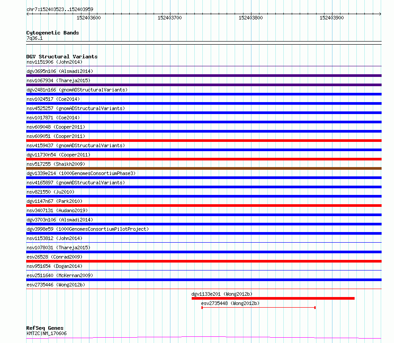Click the KMT2C|NM_170606 gene label
This screenshot has width=394, height=343.
pos(47,333)
